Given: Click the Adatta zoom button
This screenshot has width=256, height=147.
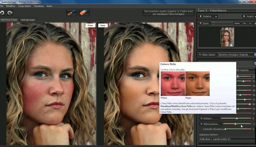Looking at the screenshot, I should click(237, 23).
